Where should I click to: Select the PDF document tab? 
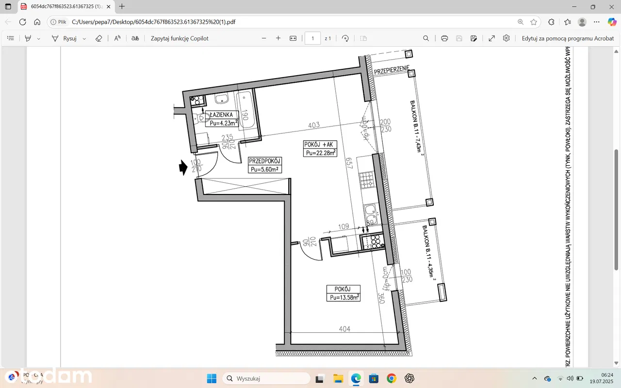pos(63,7)
